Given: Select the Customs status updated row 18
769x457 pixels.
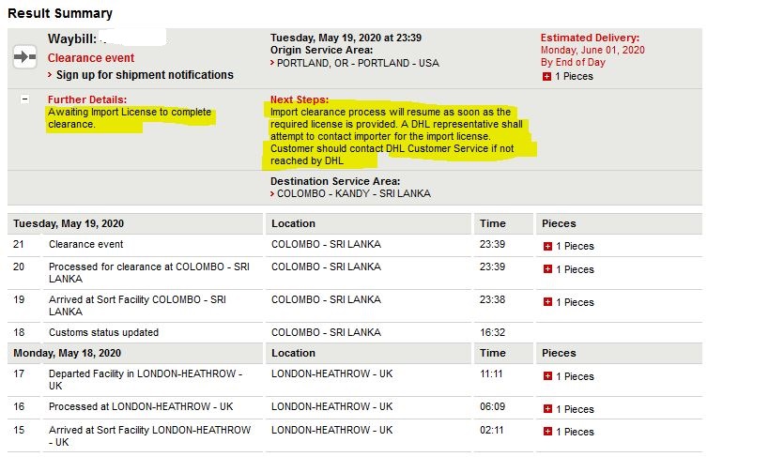Looking at the screenshot, I should click(355, 332).
